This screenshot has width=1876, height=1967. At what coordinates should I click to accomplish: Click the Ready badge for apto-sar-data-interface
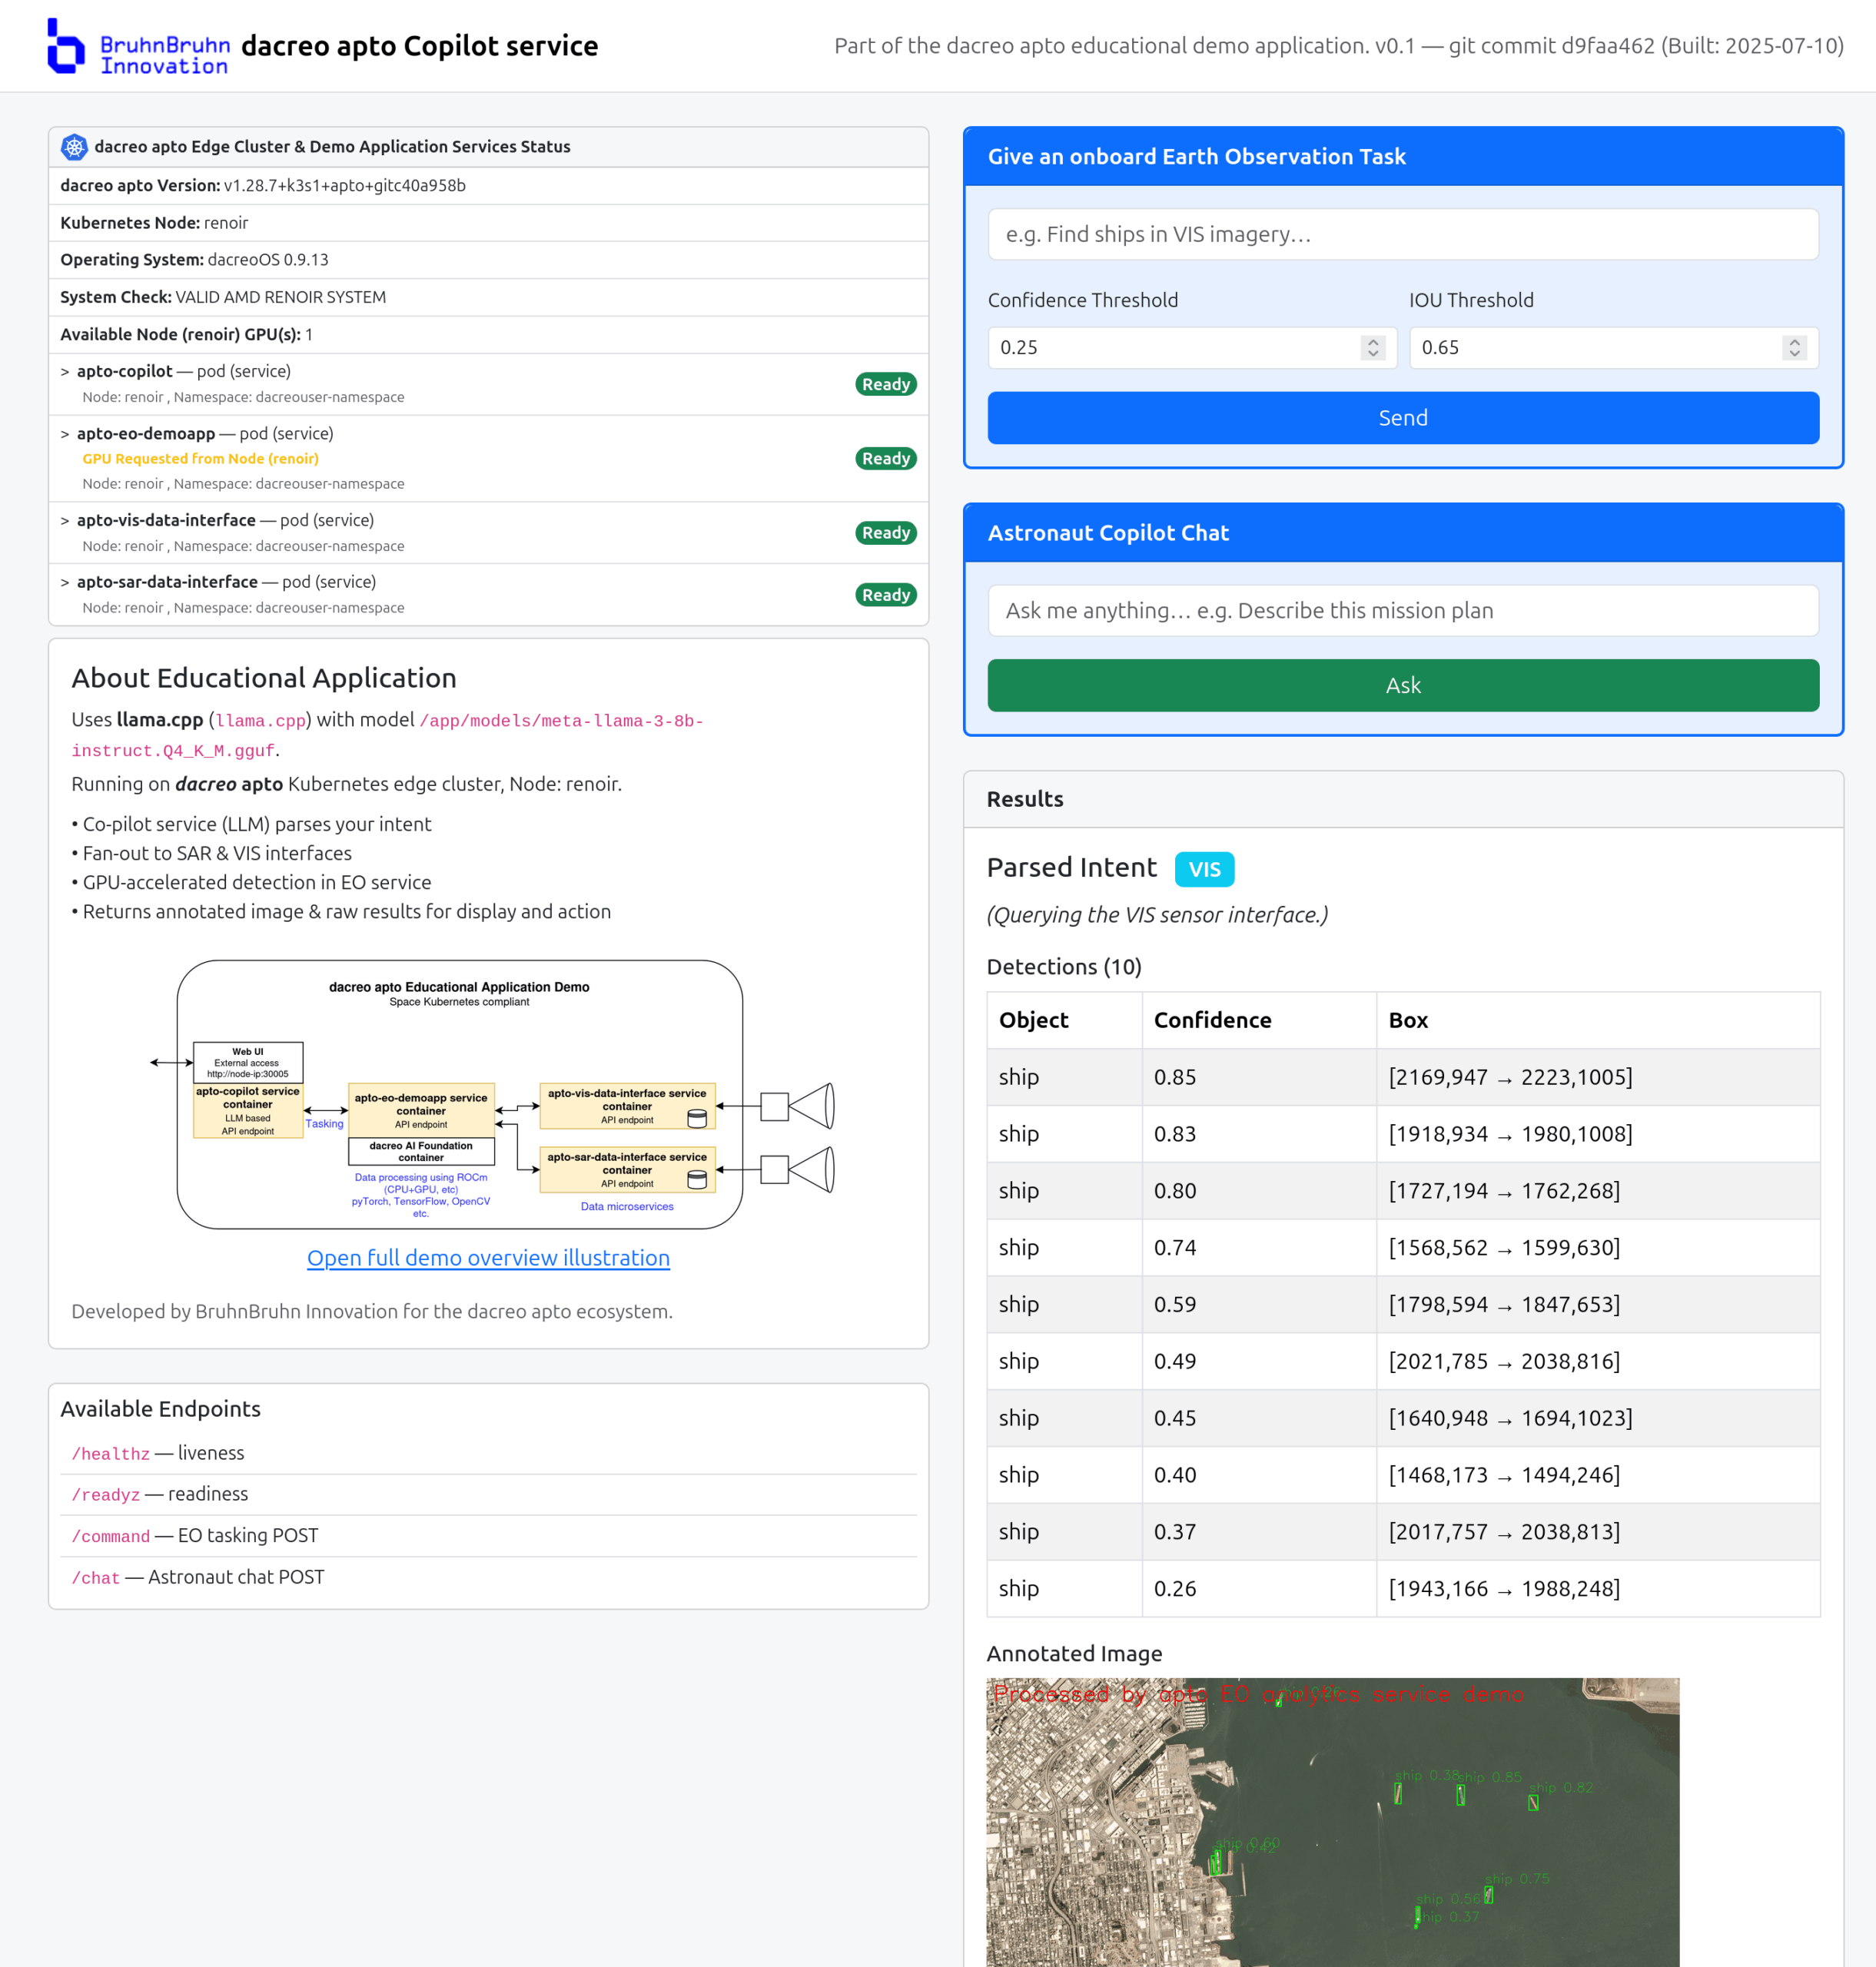coord(885,595)
